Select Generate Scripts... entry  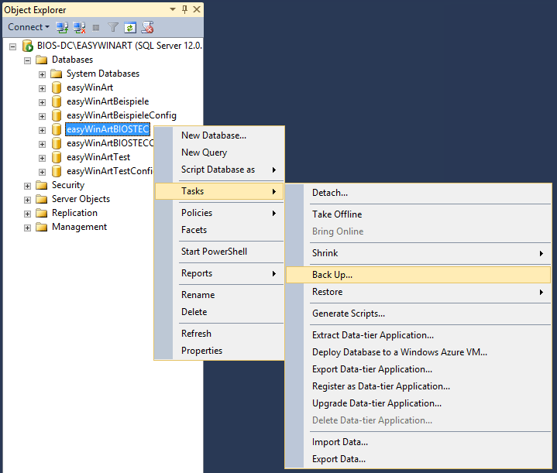418,314
